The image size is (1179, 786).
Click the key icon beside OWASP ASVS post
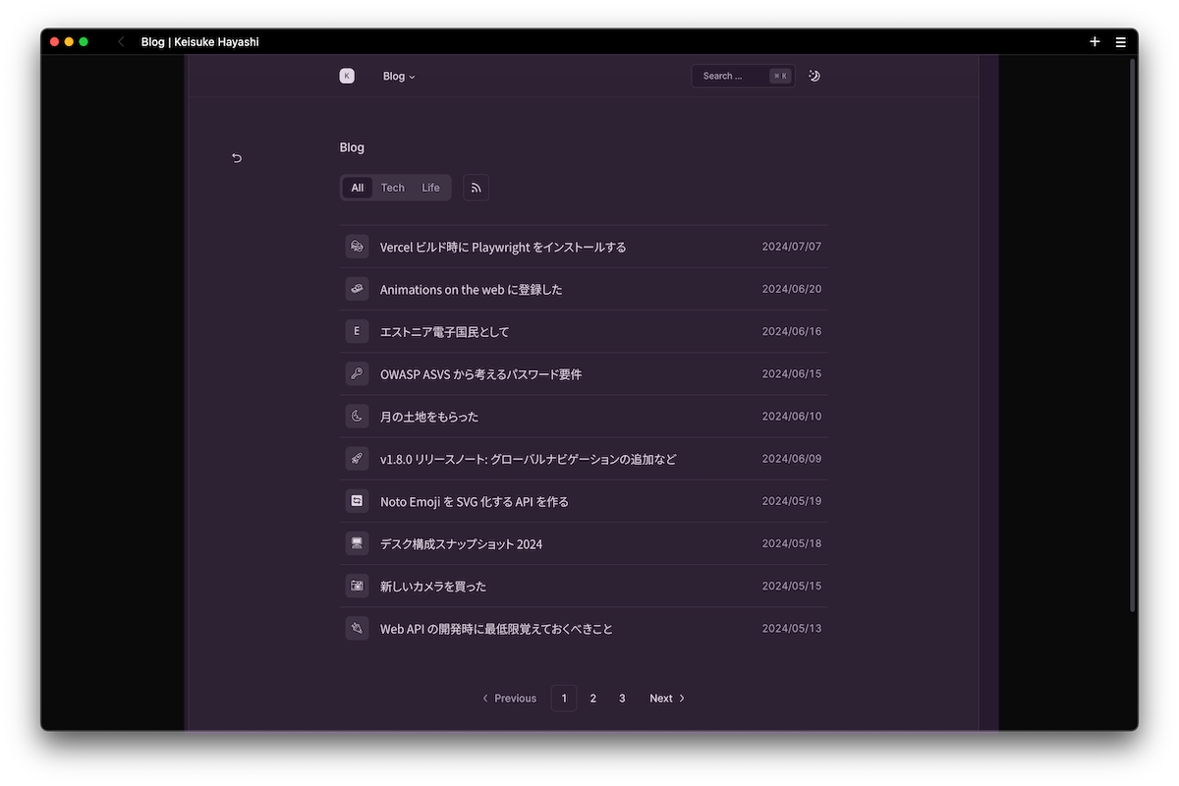(x=357, y=373)
